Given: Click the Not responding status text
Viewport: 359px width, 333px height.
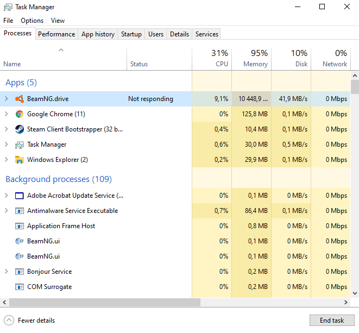Looking at the screenshot, I should (x=150, y=99).
